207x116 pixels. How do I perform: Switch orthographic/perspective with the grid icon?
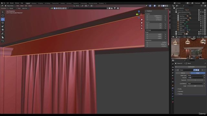[142, 28]
